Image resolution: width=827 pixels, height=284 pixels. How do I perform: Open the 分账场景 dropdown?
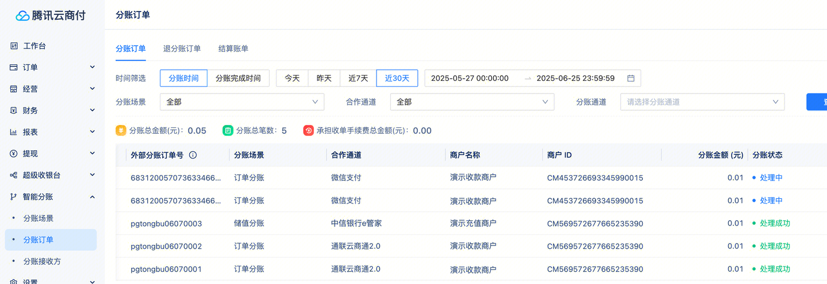coord(242,102)
